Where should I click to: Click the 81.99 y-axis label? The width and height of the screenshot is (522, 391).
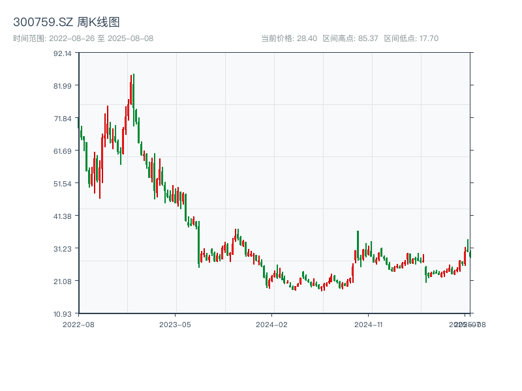pyautogui.click(x=63, y=86)
